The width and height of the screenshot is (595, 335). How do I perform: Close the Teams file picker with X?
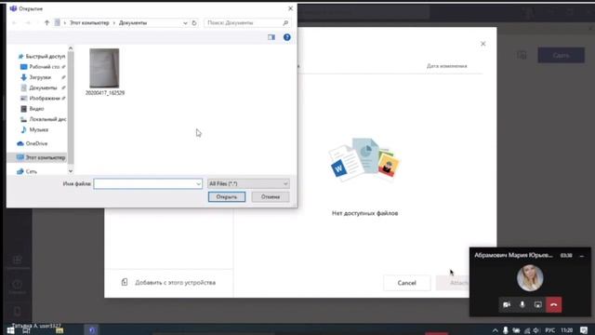coord(483,44)
